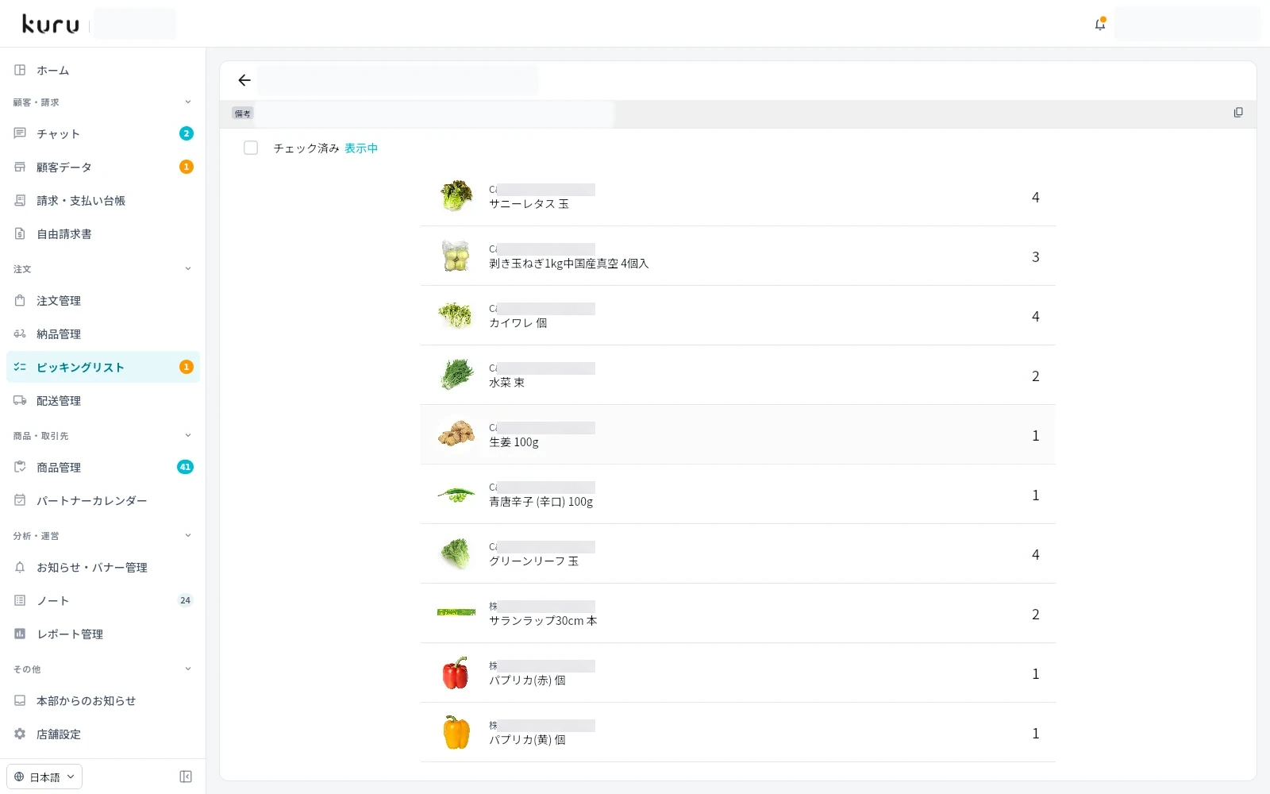Viewport: 1270px width, 794px height.
Task: Select the グリーンリーフ 玉 item
Action: (738, 553)
